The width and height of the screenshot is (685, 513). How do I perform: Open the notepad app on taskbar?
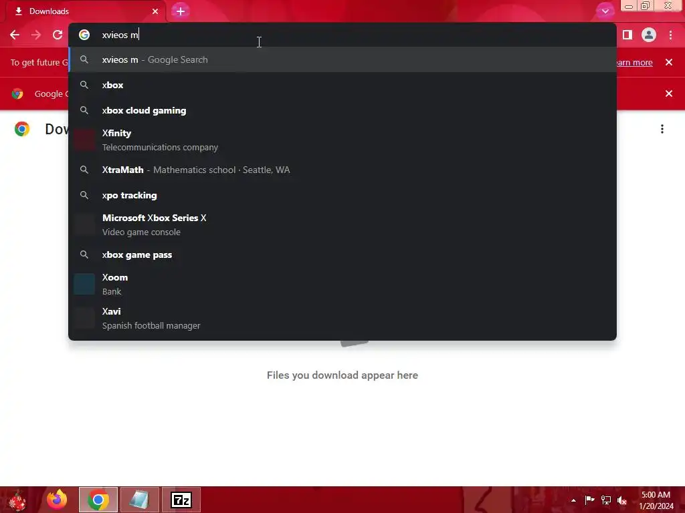(139, 500)
